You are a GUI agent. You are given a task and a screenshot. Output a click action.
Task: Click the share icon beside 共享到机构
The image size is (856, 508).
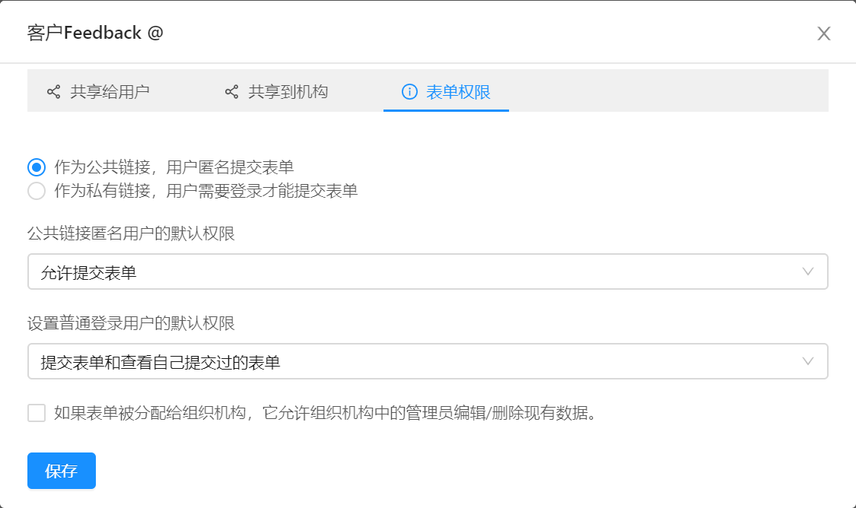231,92
